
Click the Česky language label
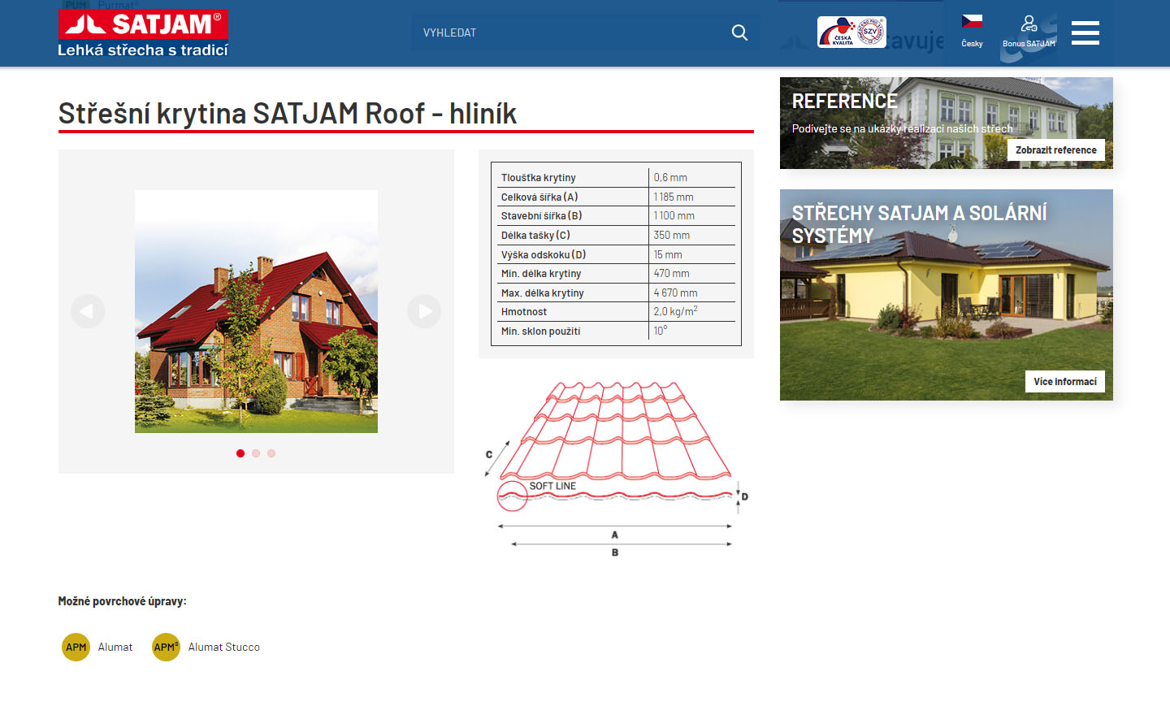(x=972, y=44)
